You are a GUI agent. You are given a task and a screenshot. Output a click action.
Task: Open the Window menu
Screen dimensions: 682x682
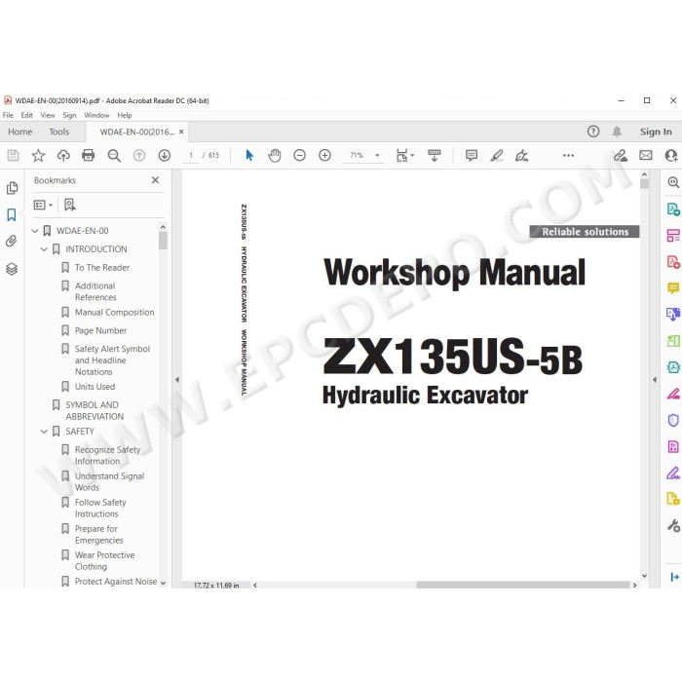[x=96, y=115]
